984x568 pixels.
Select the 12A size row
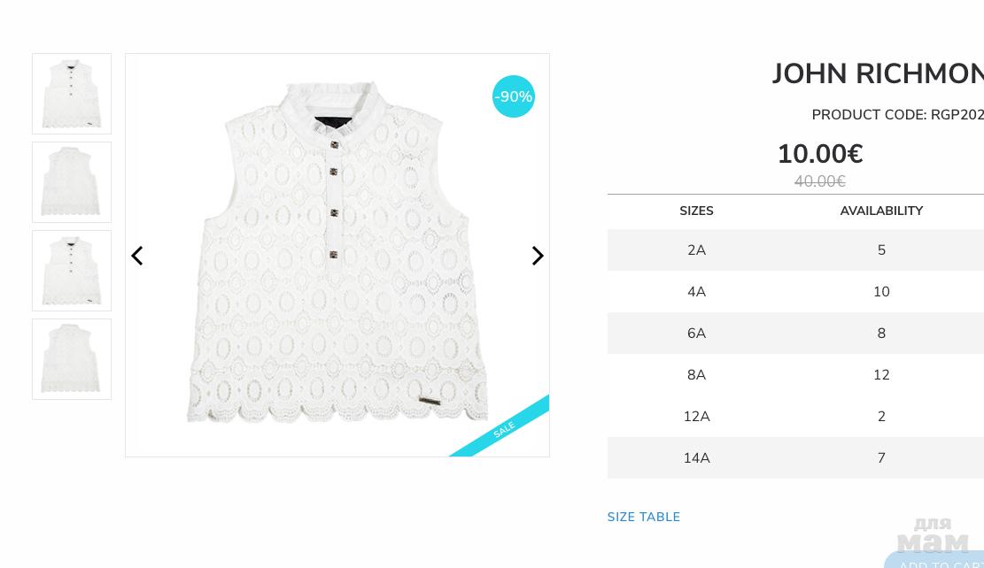click(x=696, y=417)
